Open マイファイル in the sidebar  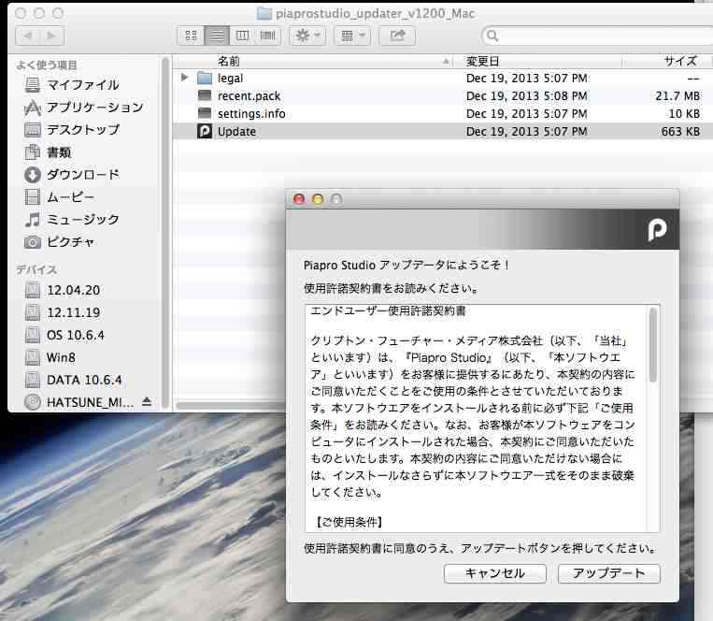pyautogui.click(x=83, y=84)
